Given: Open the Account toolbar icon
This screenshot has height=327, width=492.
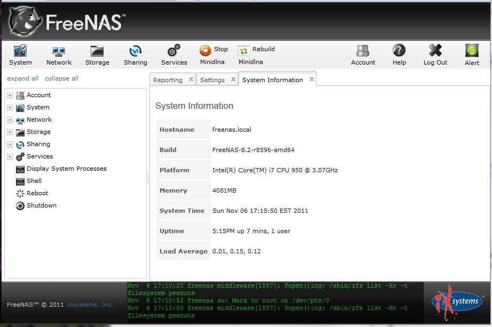Looking at the screenshot, I should [x=363, y=55].
